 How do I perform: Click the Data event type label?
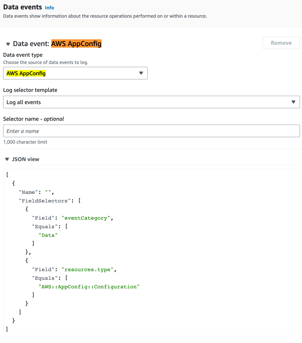click(x=23, y=55)
